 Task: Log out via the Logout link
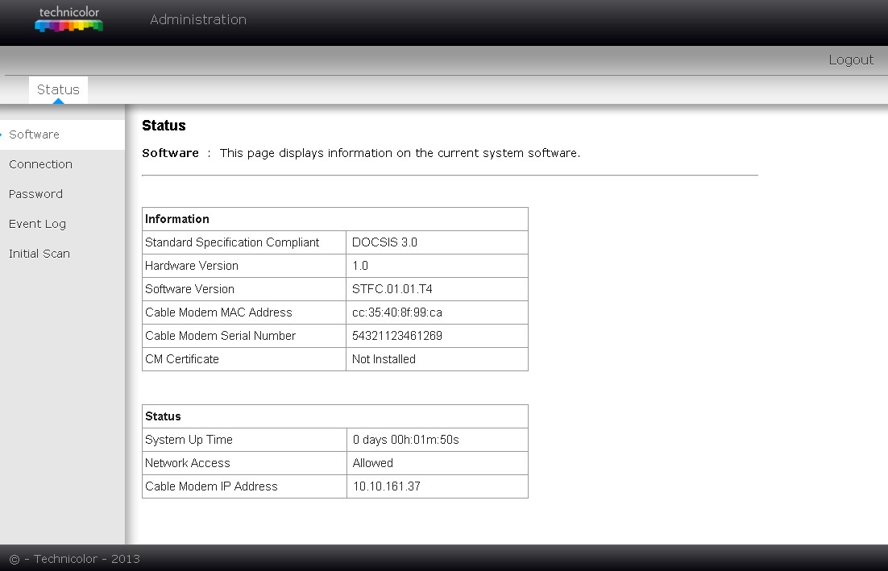850,60
